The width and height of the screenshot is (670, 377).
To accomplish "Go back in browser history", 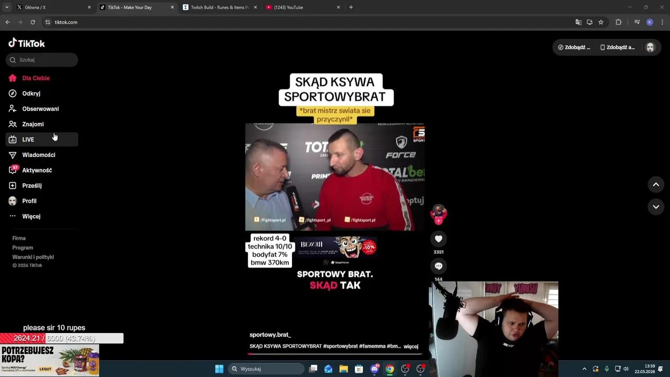I will (8, 22).
